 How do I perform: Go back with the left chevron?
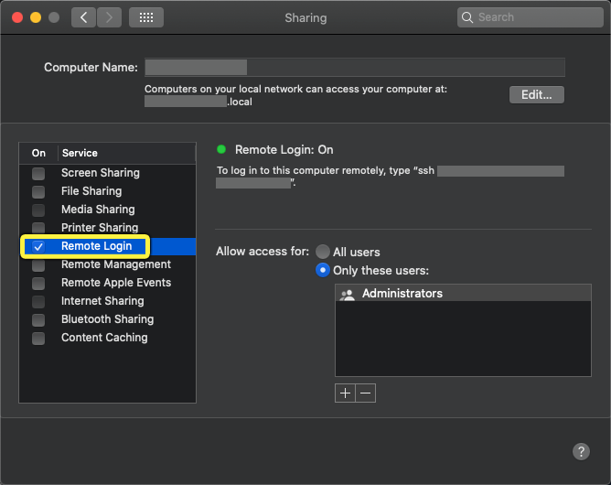(x=83, y=17)
